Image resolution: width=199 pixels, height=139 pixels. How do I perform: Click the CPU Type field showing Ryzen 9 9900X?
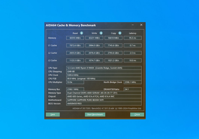point(104,68)
